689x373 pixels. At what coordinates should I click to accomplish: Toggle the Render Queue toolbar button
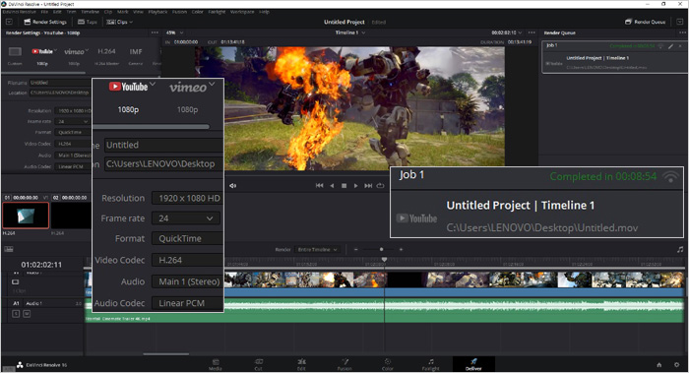coord(645,22)
